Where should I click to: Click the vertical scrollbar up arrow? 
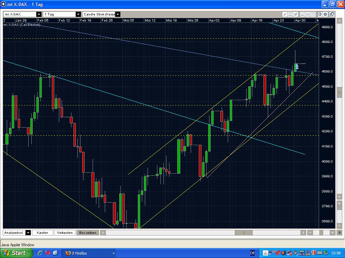339,20
